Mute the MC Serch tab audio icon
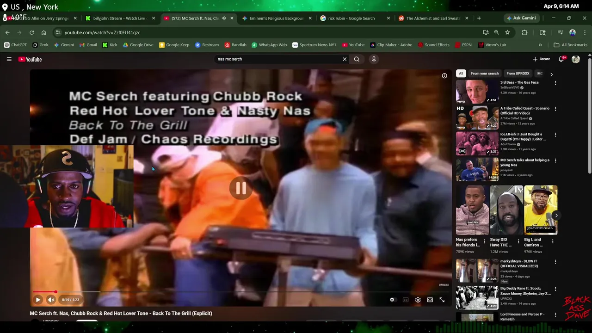592x333 pixels. point(223,18)
